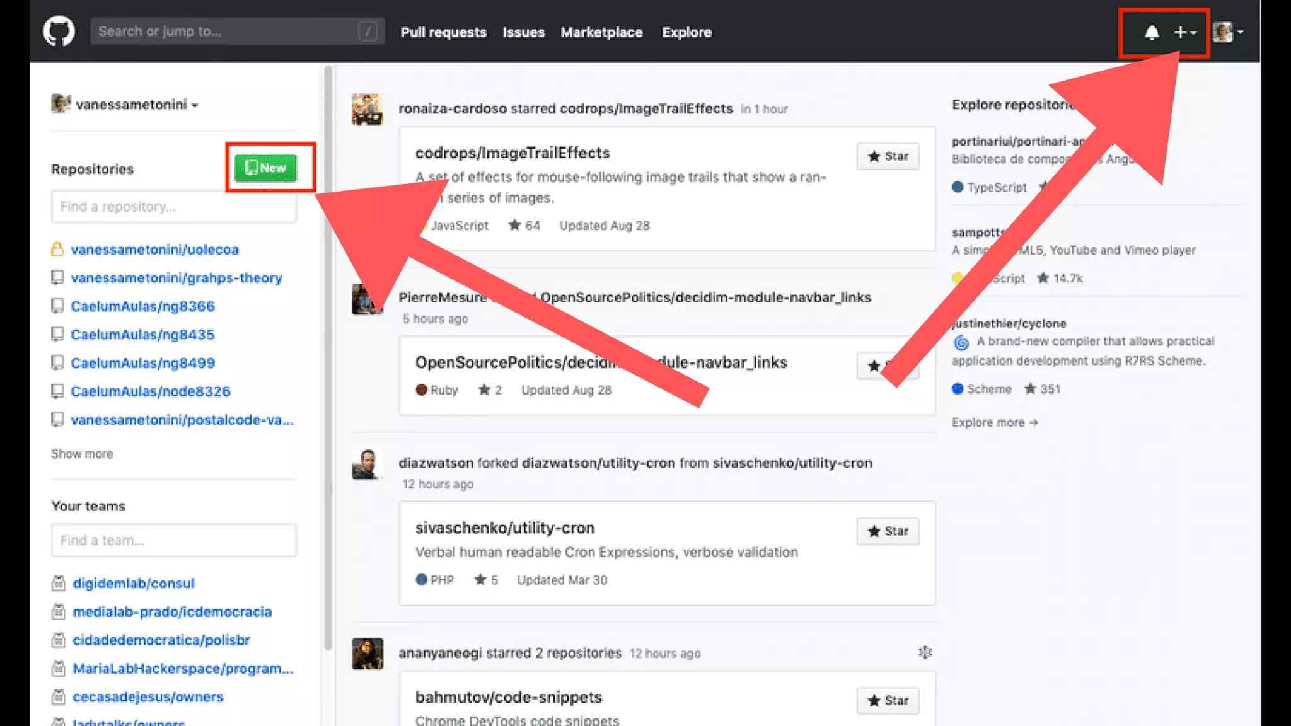The width and height of the screenshot is (1291, 726).
Task: Click the Explore more link
Action: pyautogui.click(x=994, y=422)
